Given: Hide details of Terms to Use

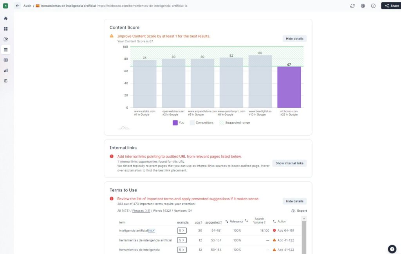Looking at the screenshot, I should (294, 201).
